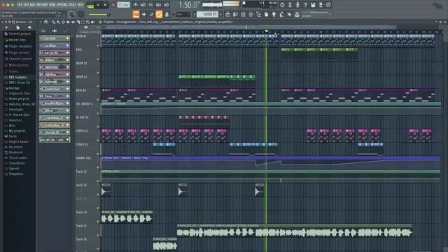Screen dimensions: 448x252
Task: Select the Slice tool in the playlist toolbar
Action: coord(78,22)
